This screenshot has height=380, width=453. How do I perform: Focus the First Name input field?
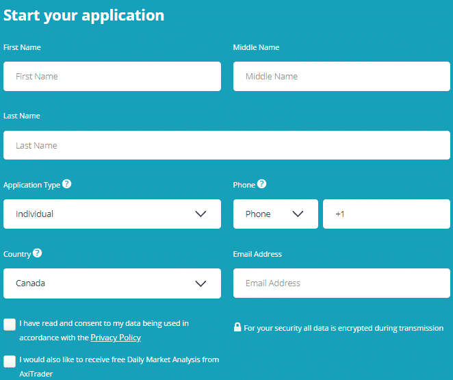pyautogui.click(x=112, y=76)
